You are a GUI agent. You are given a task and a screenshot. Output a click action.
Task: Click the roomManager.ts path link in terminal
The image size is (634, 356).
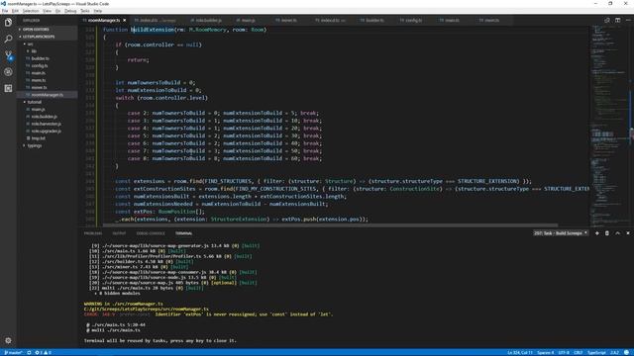[147, 309]
